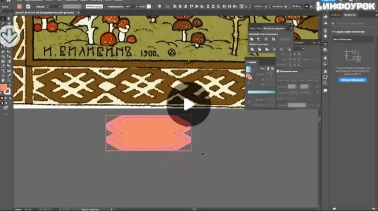Collapse the Pathfinder floating panel
The width and height of the screenshot is (378, 211).
click(x=288, y=24)
